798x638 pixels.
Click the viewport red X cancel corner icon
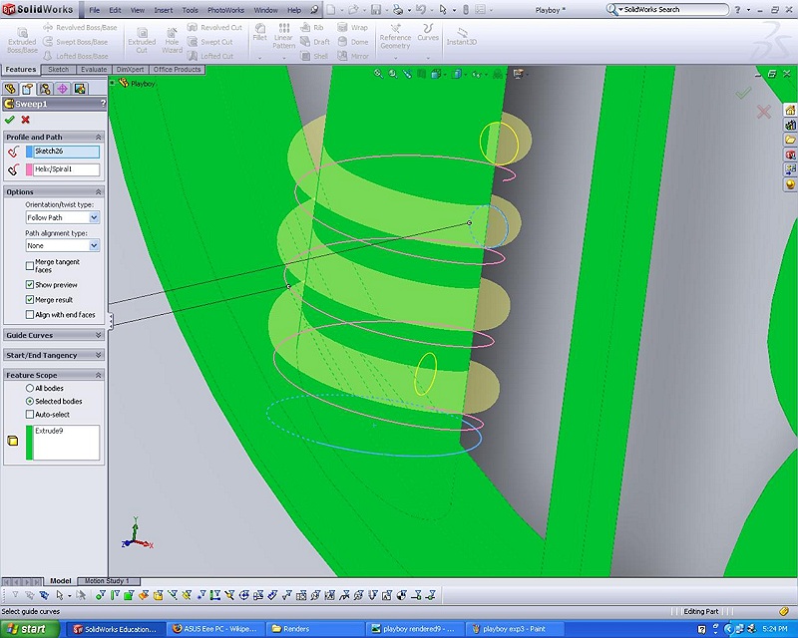764,112
